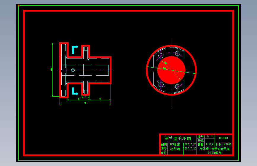Select the upper-left bolt hole on flange

[161, 56]
